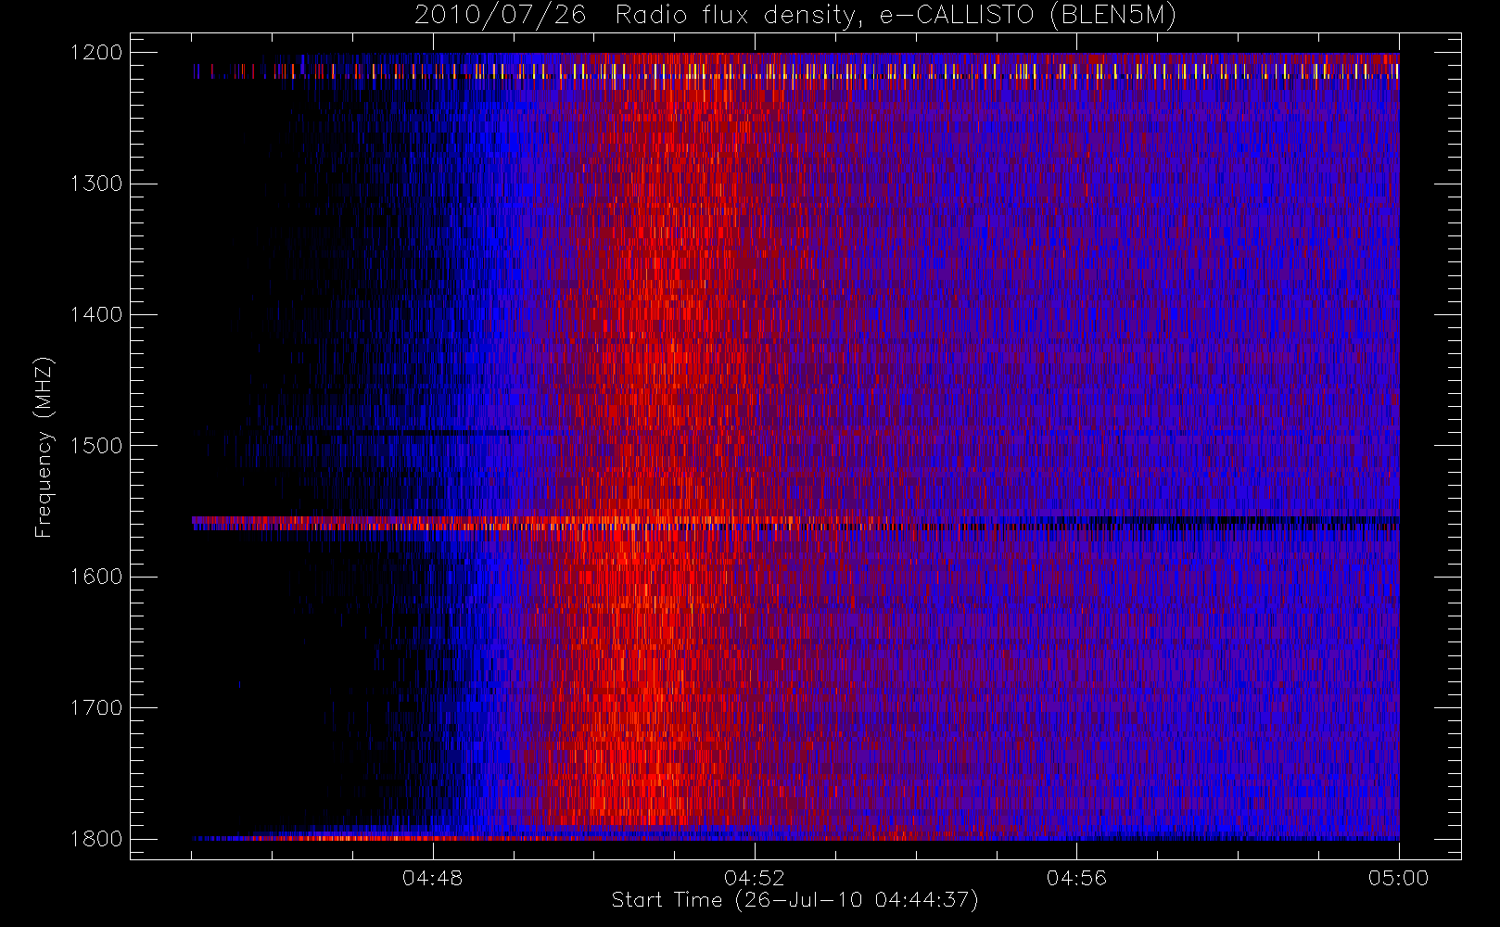Click the 1300 frequency tick label
The height and width of the screenshot is (927, 1500).
(x=96, y=184)
